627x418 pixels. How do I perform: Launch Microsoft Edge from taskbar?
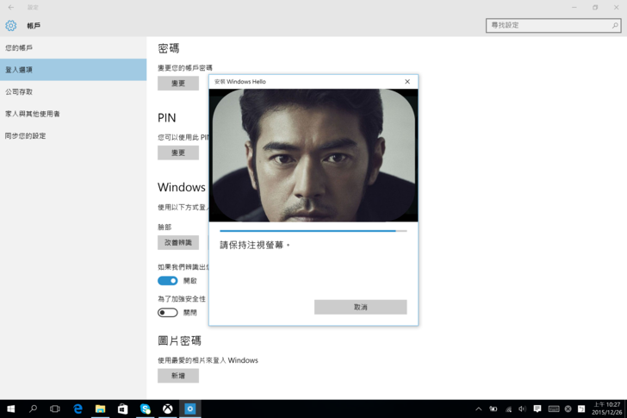click(x=78, y=409)
